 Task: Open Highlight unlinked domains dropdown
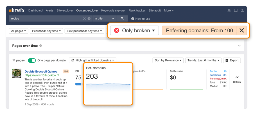coord(92,60)
